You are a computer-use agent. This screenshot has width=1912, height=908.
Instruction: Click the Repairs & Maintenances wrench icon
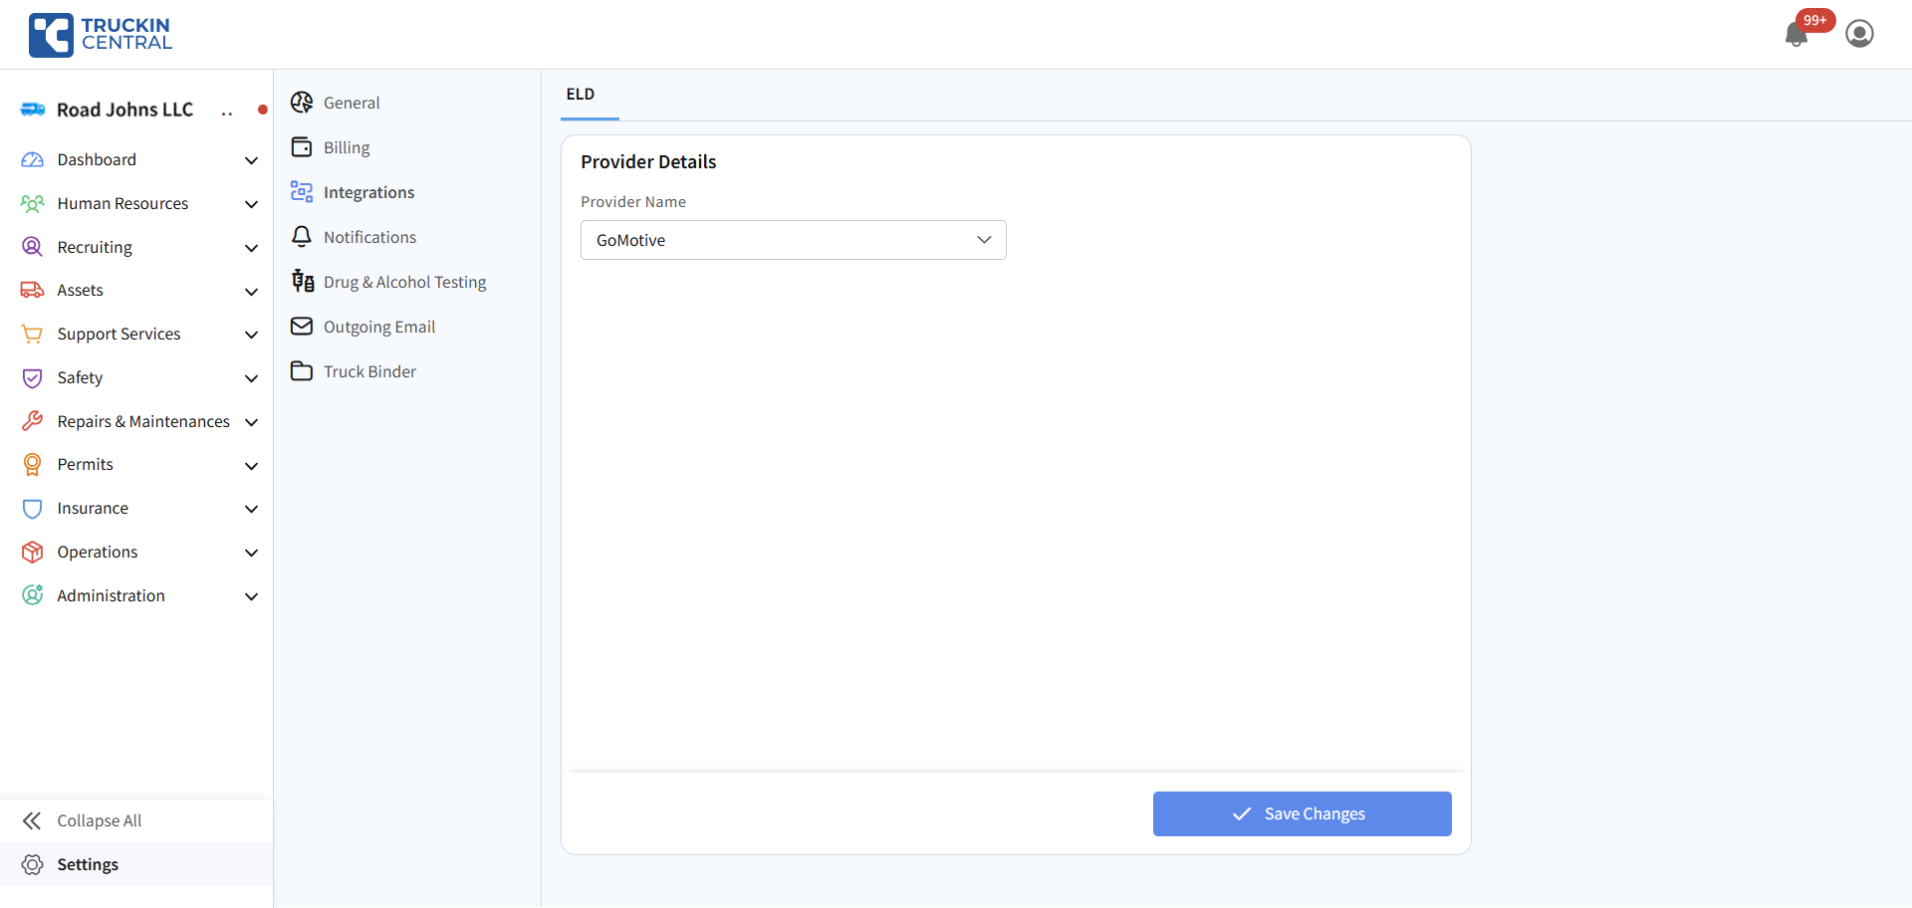pos(33,421)
